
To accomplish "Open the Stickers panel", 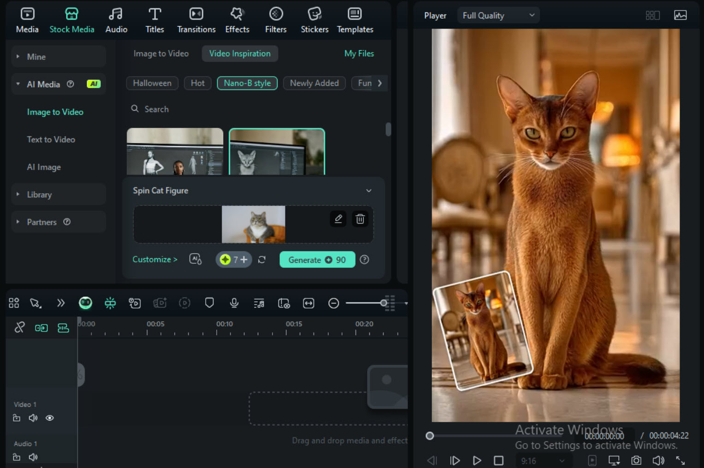I will [x=314, y=21].
